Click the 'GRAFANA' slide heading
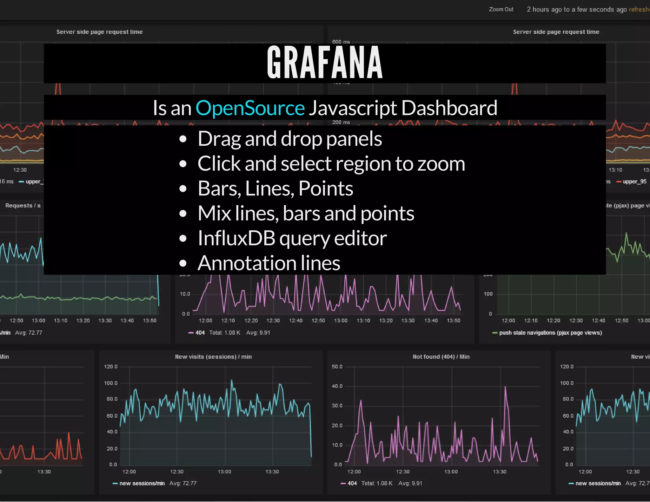 coord(325,62)
